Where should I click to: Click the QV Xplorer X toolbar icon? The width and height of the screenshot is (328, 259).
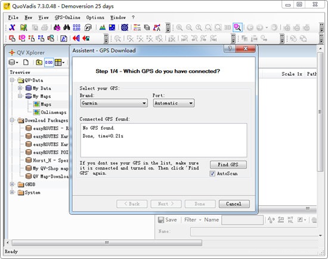[x=12, y=27]
